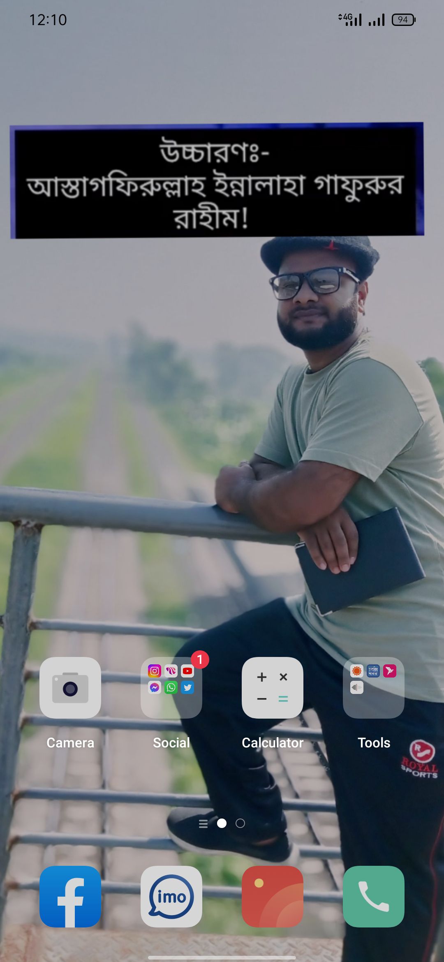Tap the orange sun icon in Tools folder
Screen dimensions: 444x962
(357, 671)
